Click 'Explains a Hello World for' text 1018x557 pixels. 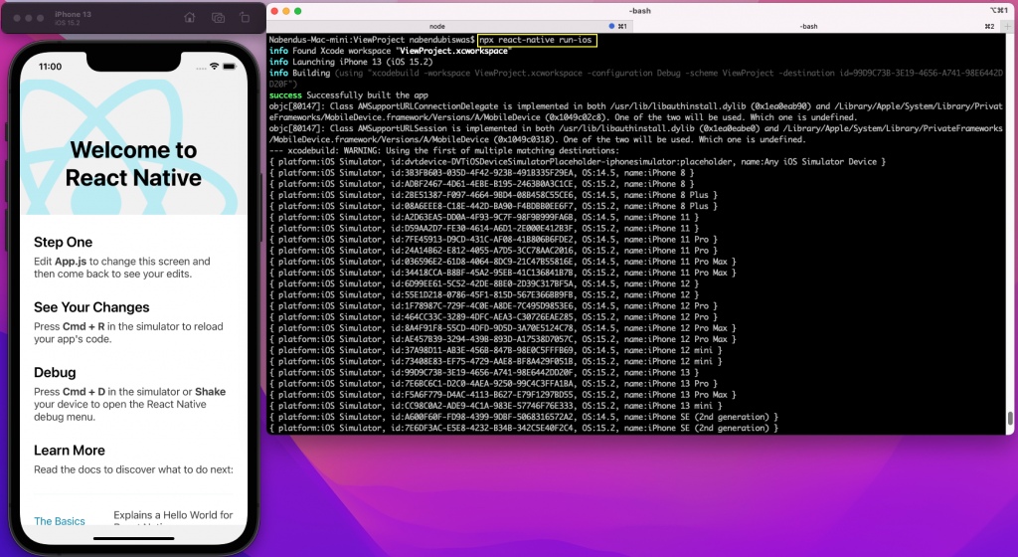pos(173,515)
